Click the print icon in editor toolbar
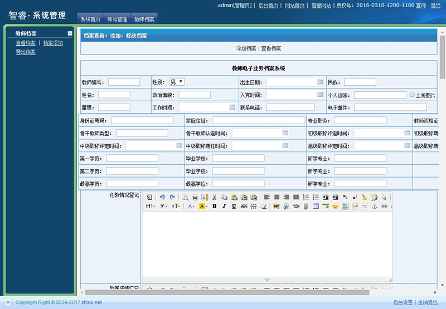The height and width of the screenshot is (309, 446). point(195,197)
